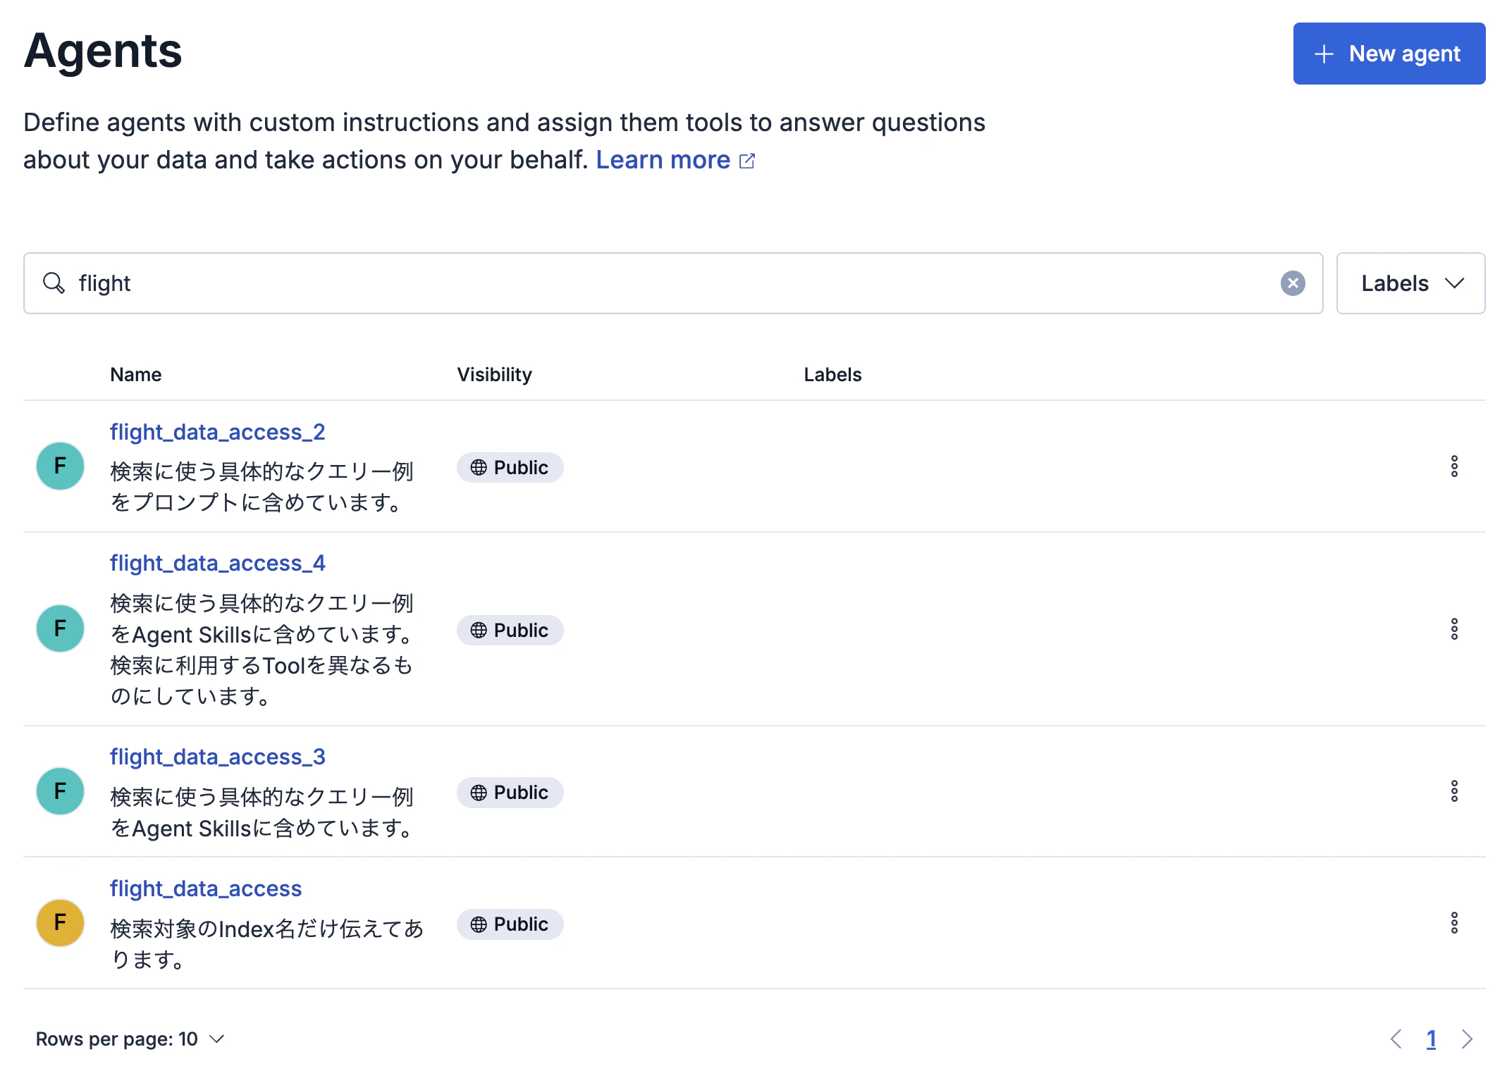Click the teal avatar of flight_data_access_2

pyautogui.click(x=60, y=466)
